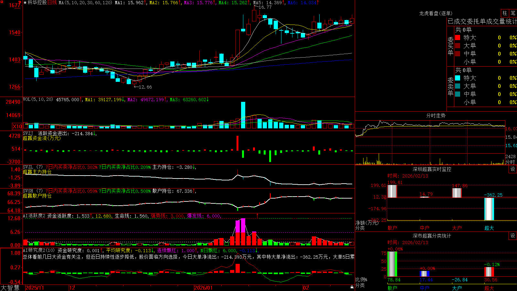Open 设 settings for 深圳超赢实时监控
517x291 pixels.
[x=513, y=169]
